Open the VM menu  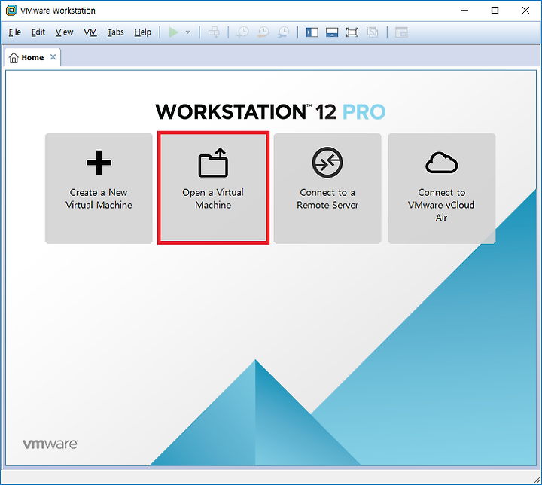pyautogui.click(x=90, y=32)
